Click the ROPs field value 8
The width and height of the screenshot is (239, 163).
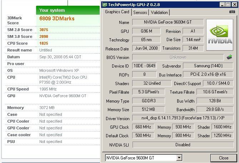point(144,74)
